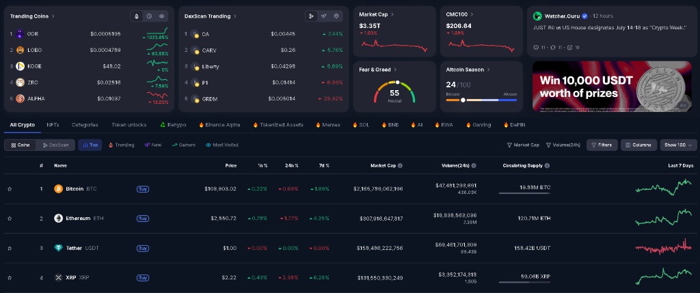Select the third DexScan Trending filter icon
Screen dimensions: 700x293
pos(336,16)
